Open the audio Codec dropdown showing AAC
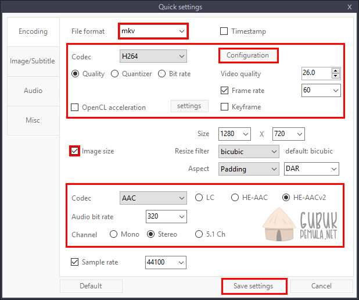The width and height of the screenshot is (359, 300). (x=153, y=198)
